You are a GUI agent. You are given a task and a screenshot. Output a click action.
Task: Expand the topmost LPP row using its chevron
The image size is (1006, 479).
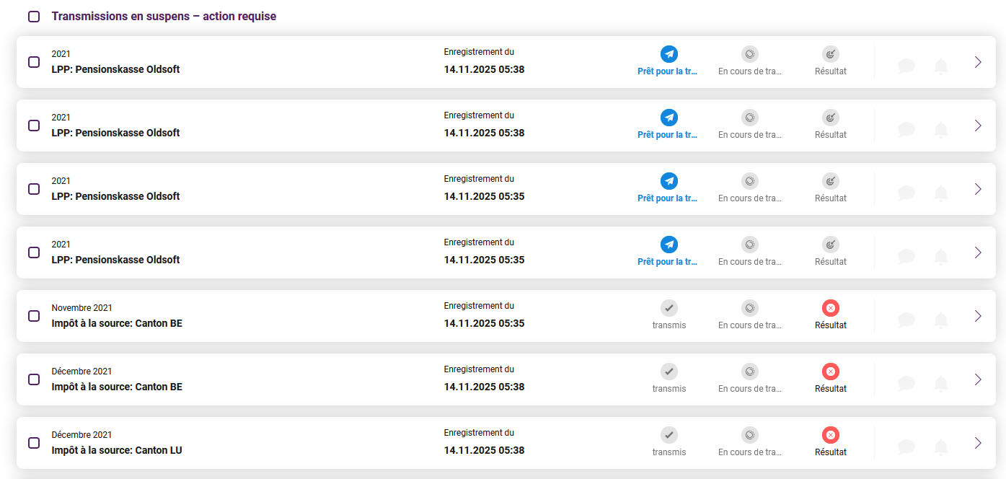coord(978,62)
